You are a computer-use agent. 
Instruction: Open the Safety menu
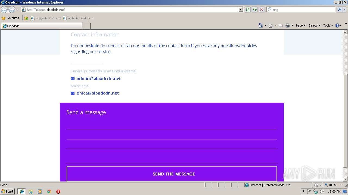click(x=314, y=25)
